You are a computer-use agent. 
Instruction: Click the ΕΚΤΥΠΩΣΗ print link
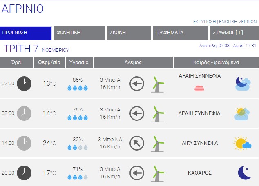204,22
